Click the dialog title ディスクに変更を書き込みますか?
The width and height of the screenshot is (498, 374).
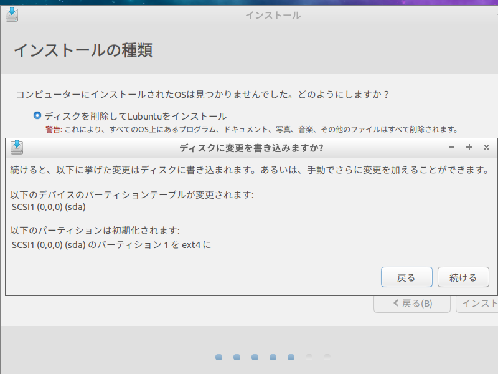click(251, 148)
